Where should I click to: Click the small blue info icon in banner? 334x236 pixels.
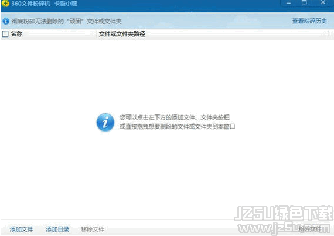[6, 21]
